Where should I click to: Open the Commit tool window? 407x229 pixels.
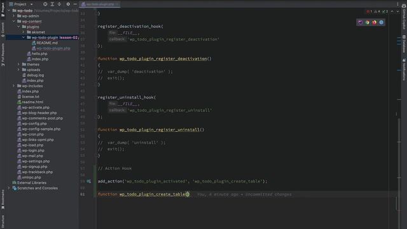[3, 30]
